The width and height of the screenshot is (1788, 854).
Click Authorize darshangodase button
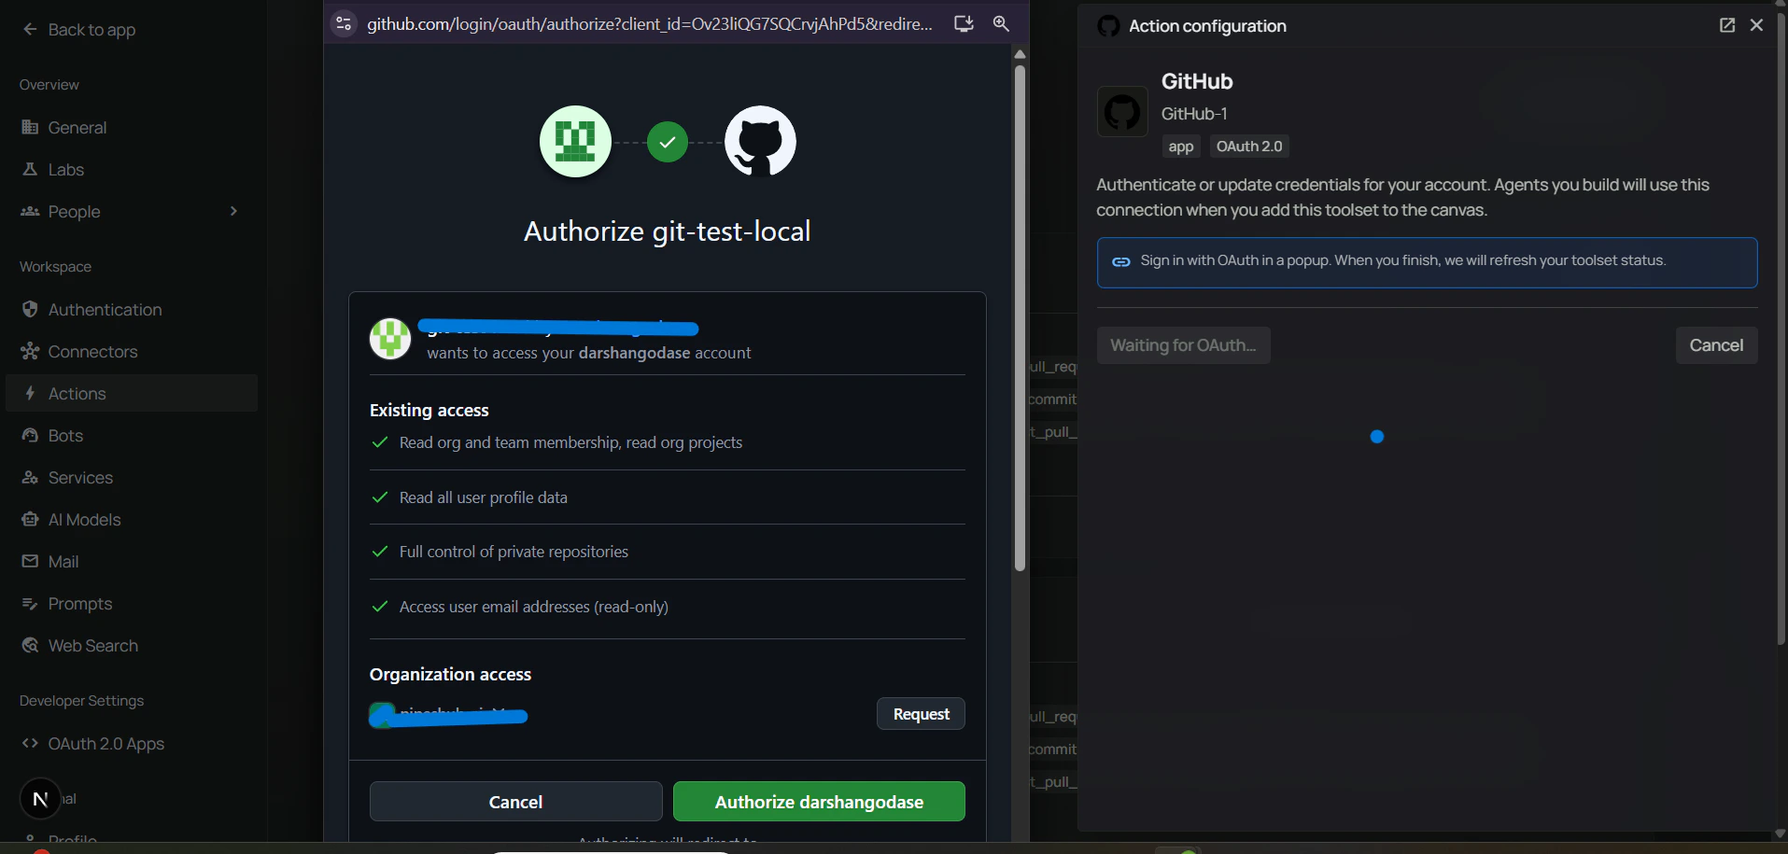(x=819, y=802)
